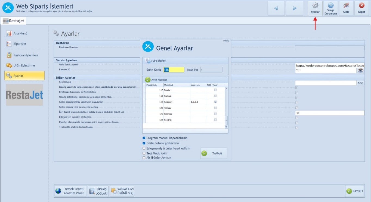
Task: Switch to the Restajet tab
Action: click(14, 21)
